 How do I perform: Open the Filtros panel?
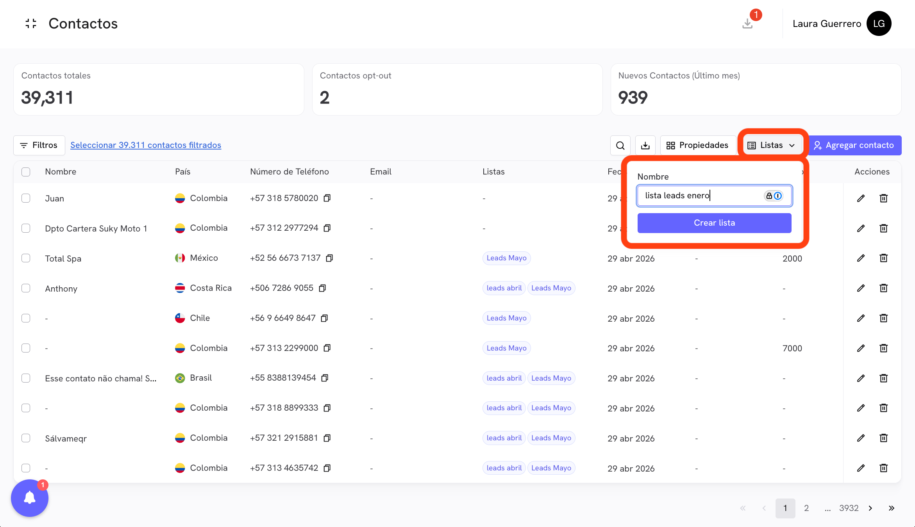[x=39, y=145]
